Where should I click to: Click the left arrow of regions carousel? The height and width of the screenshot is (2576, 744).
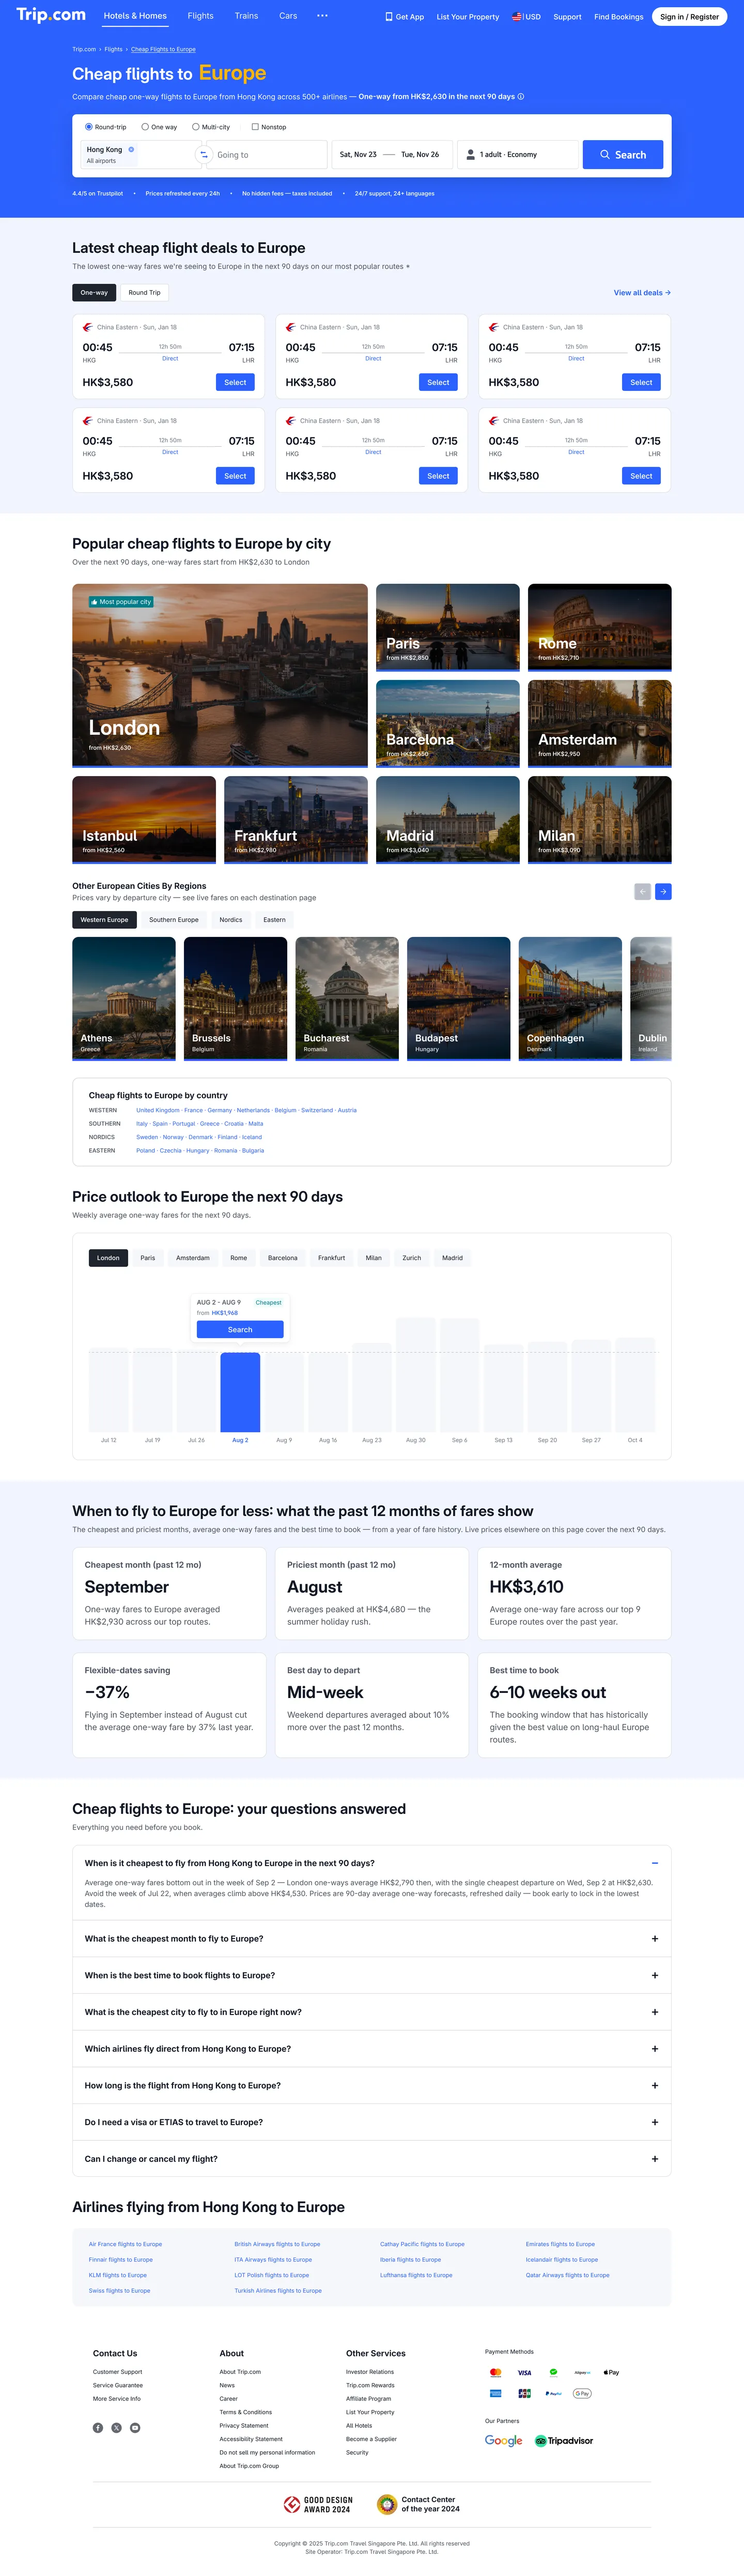642,891
